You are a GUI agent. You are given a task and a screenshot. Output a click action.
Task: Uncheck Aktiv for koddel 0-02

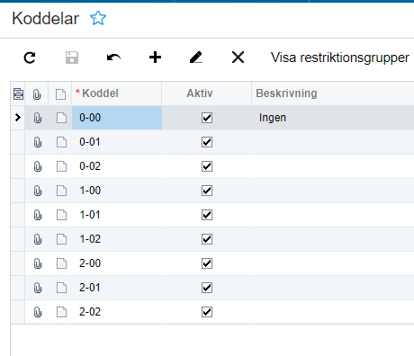click(x=207, y=166)
